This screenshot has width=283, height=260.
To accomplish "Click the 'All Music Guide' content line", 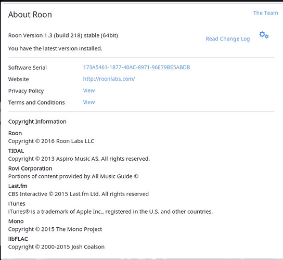I will [73, 176].
